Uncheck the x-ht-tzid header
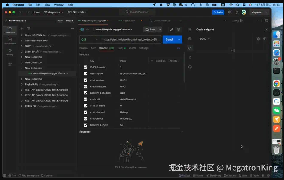Viewport: 284px width, 180px height. (x=86, y=99)
